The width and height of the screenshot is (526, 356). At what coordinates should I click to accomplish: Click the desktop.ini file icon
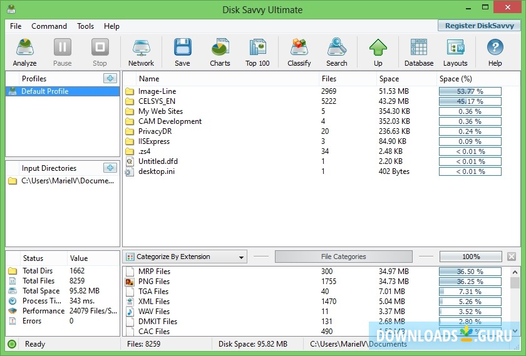tap(129, 171)
